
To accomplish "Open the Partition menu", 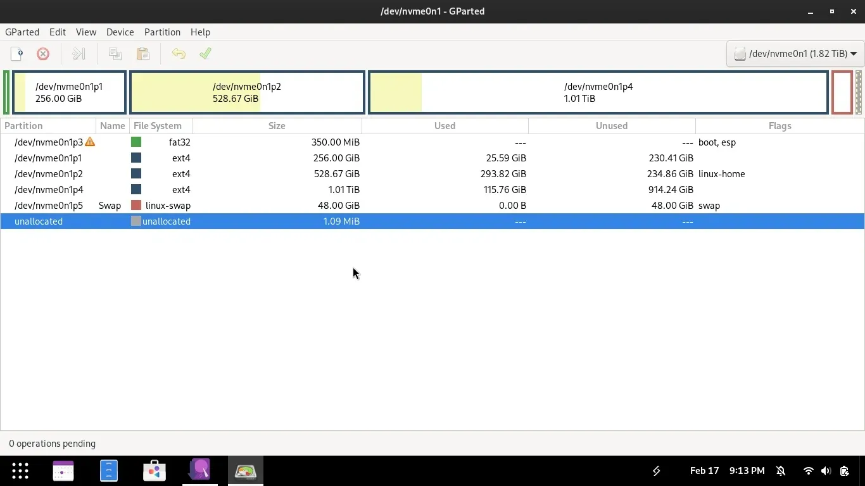I will (x=162, y=32).
